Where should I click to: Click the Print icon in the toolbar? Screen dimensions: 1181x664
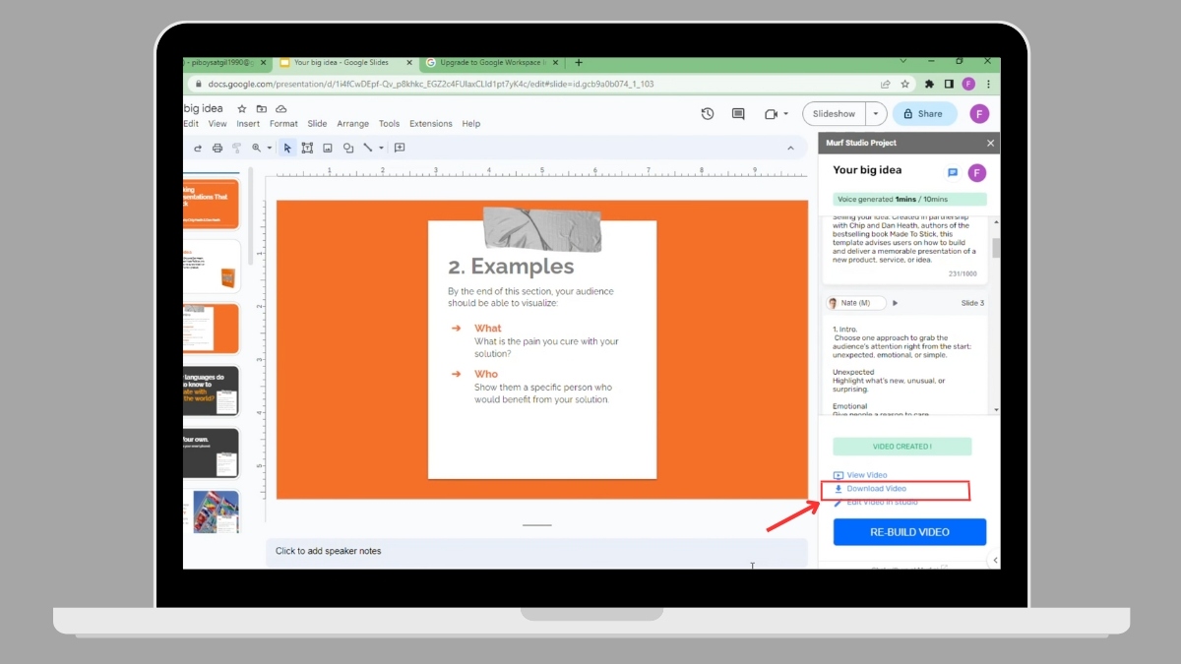click(x=218, y=149)
